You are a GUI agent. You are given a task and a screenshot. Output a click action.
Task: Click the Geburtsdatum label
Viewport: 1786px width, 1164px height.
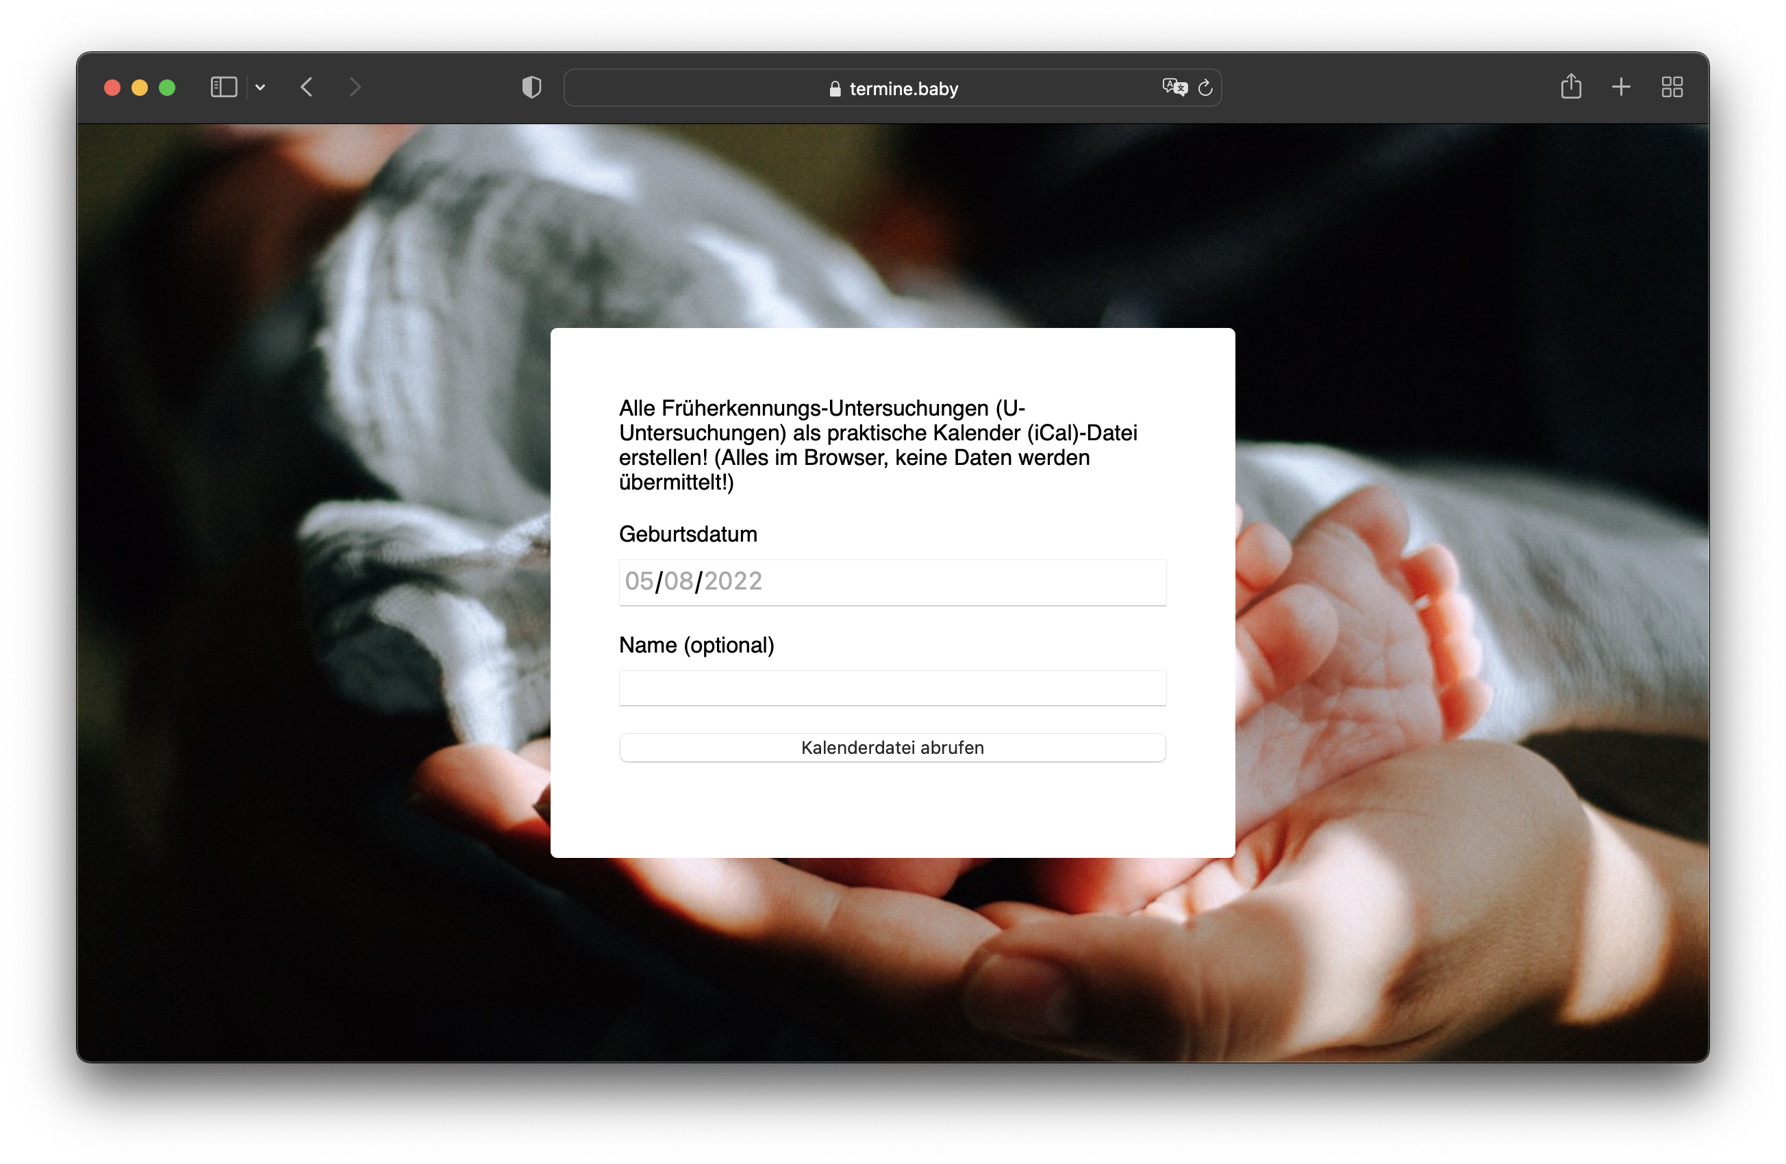[x=688, y=534]
